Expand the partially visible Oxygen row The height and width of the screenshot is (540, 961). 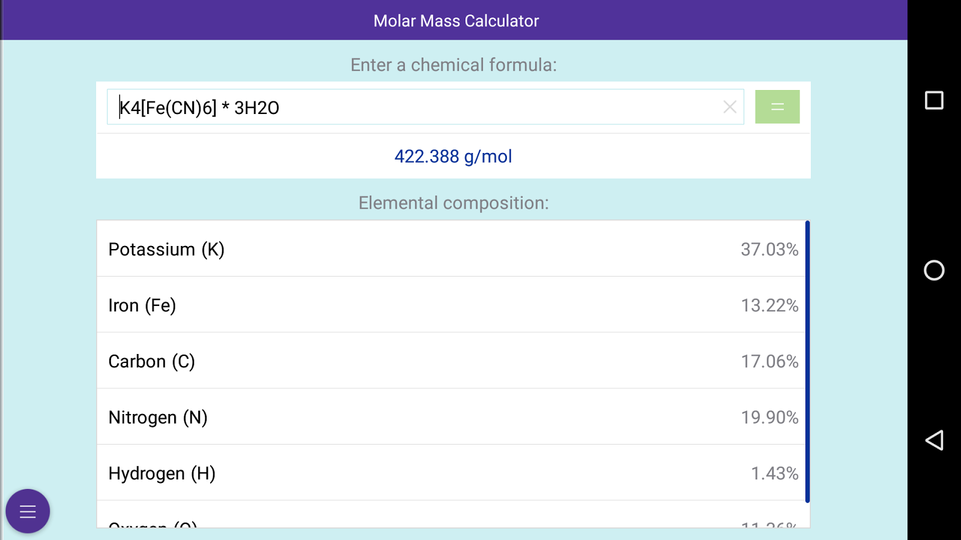tap(453, 525)
